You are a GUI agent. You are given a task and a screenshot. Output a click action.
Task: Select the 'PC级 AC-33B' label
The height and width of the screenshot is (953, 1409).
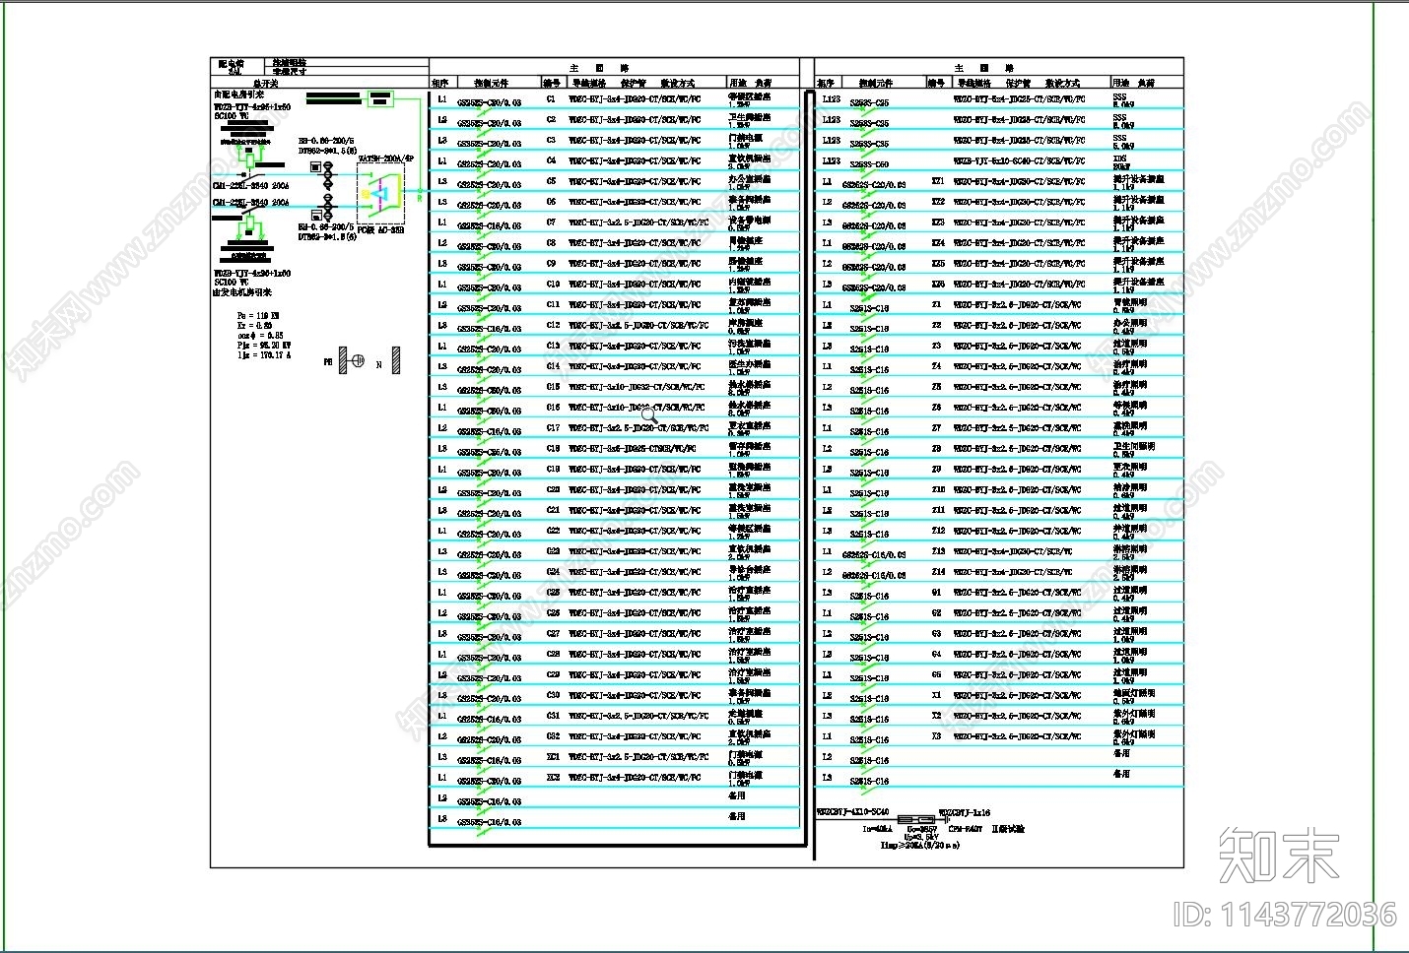[380, 230]
